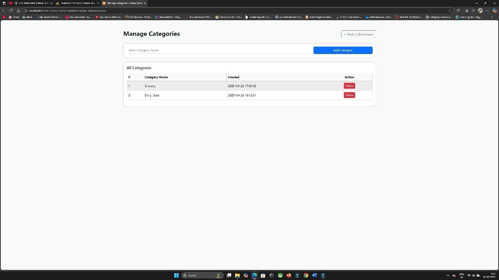
Task: Open the Xbox app in the taskbar
Action: pyautogui.click(x=280, y=275)
